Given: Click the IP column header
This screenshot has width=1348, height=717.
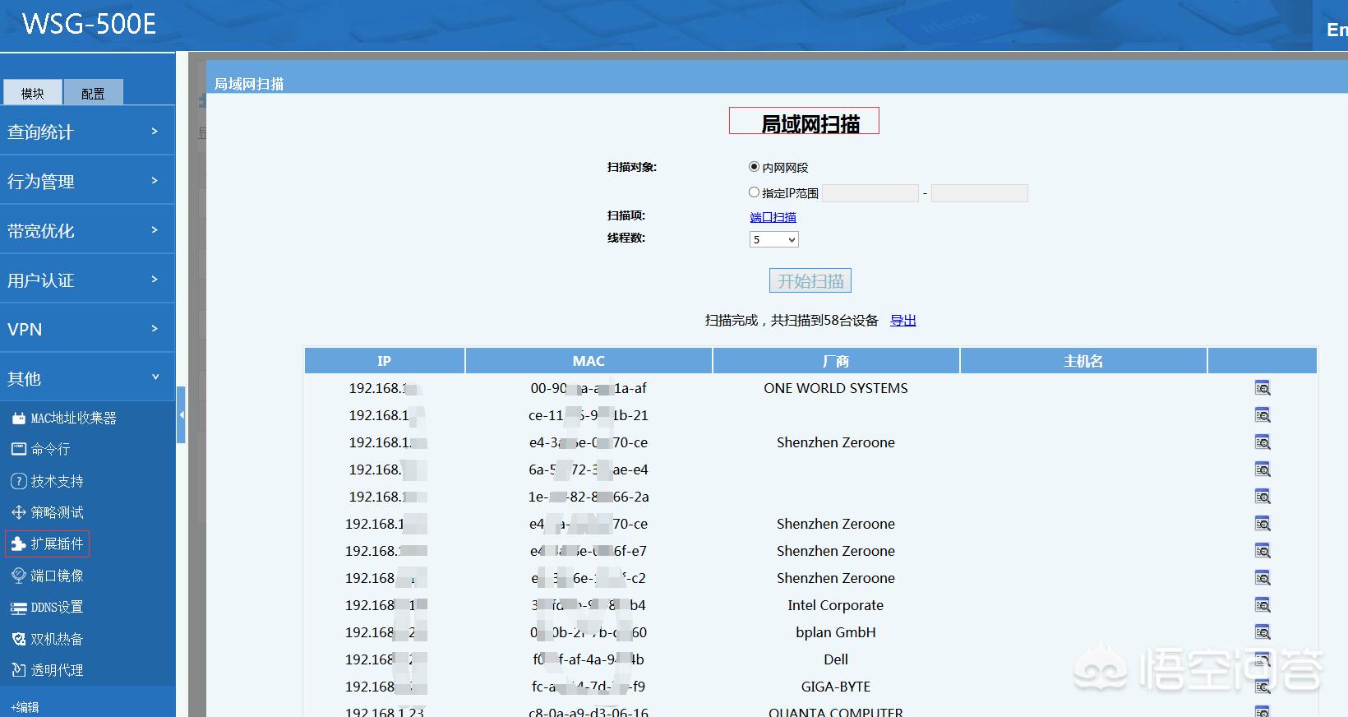Looking at the screenshot, I should (385, 361).
